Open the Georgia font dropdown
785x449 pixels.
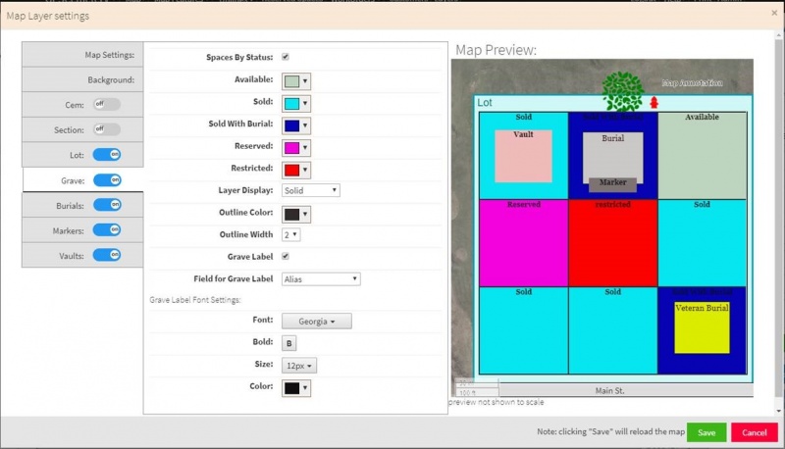point(317,321)
